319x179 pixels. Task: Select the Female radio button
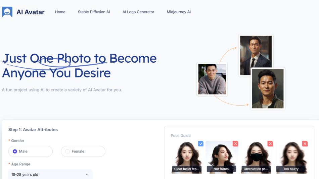67,152
